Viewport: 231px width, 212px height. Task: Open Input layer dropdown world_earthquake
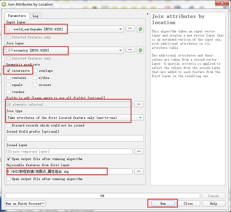(x=65, y=29)
